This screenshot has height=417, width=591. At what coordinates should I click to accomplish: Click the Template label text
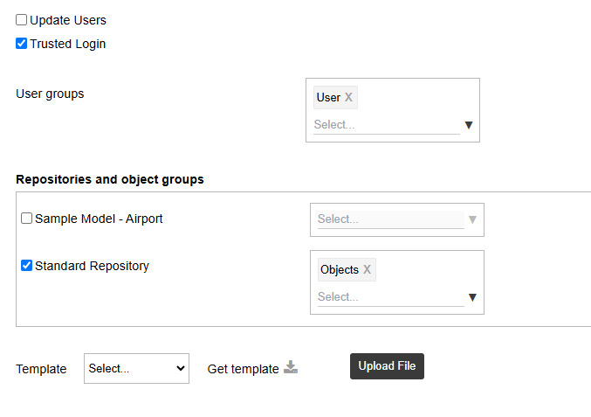(41, 369)
